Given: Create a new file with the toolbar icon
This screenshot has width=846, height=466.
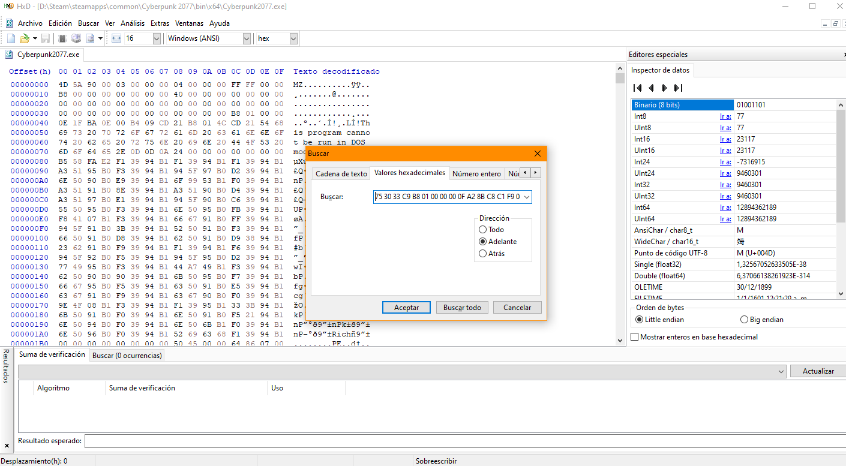Looking at the screenshot, I should (11, 38).
